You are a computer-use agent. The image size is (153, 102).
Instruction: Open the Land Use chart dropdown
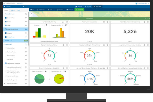point(43,25)
